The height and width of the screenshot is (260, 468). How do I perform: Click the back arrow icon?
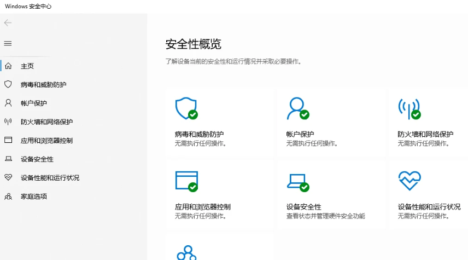pos(8,22)
